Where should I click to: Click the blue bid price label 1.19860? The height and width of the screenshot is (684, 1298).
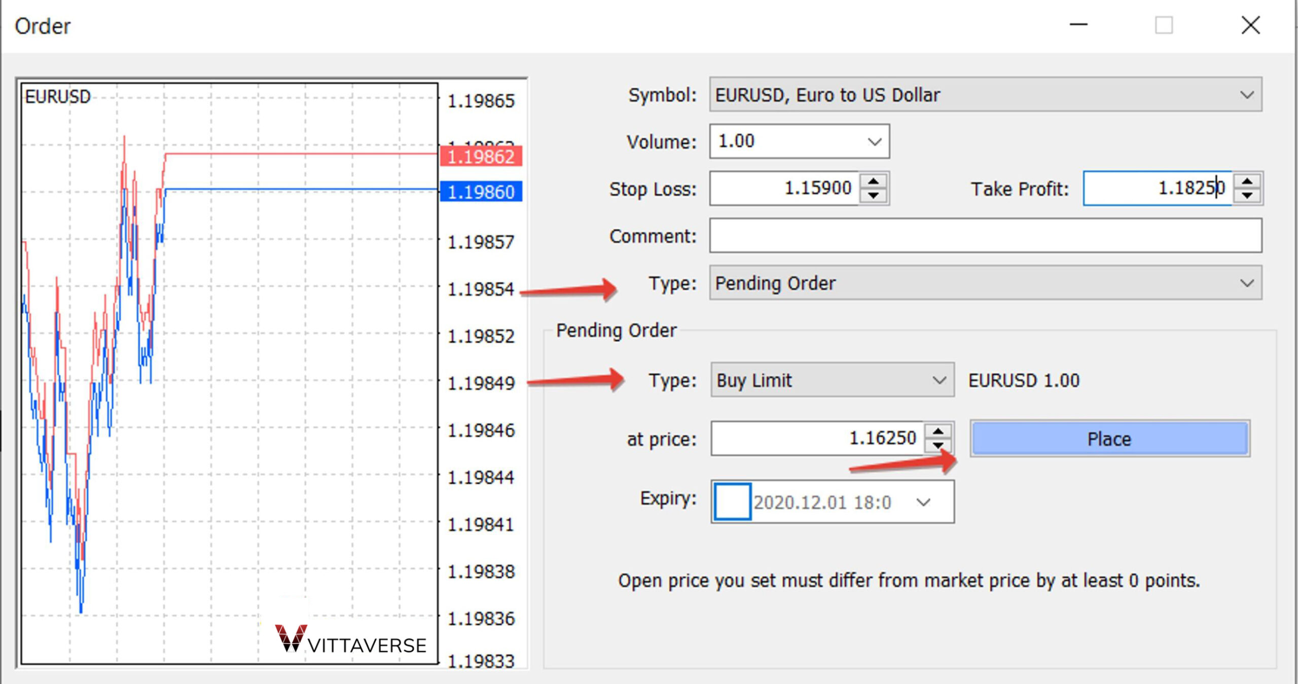tap(481, 192)
